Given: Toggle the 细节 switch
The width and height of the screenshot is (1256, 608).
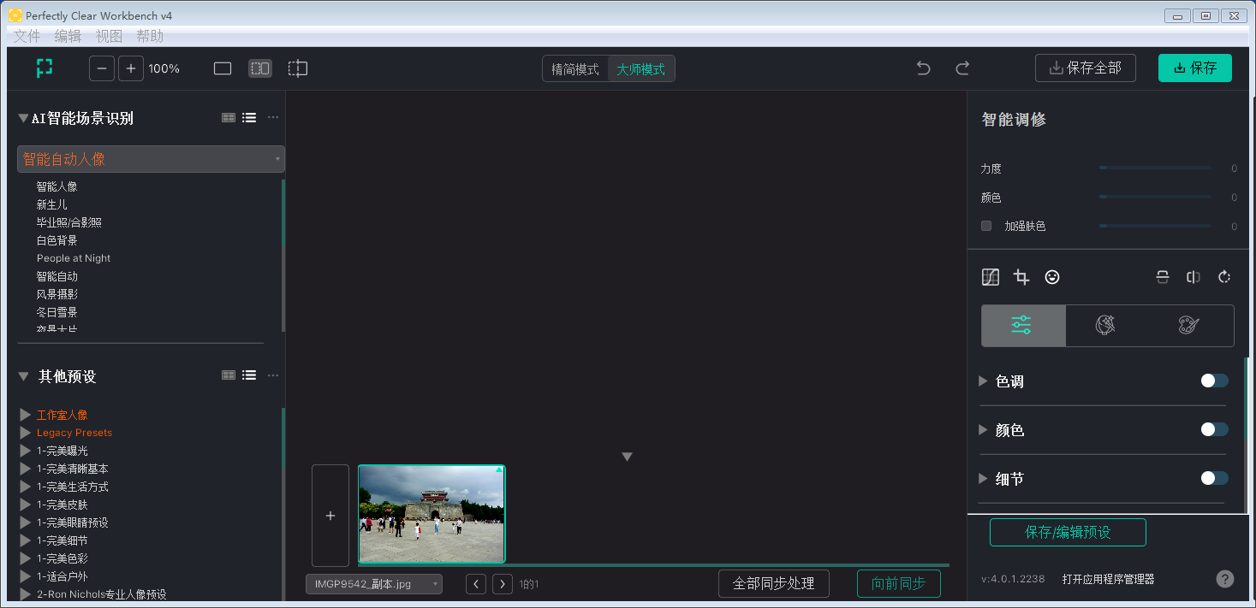Looking at the screenshot, I should point(1214,478).
